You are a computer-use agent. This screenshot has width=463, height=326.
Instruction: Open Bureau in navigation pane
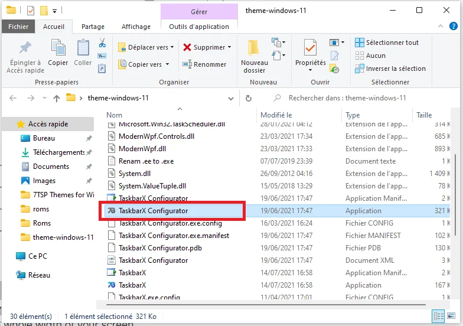tap(44, 138)
